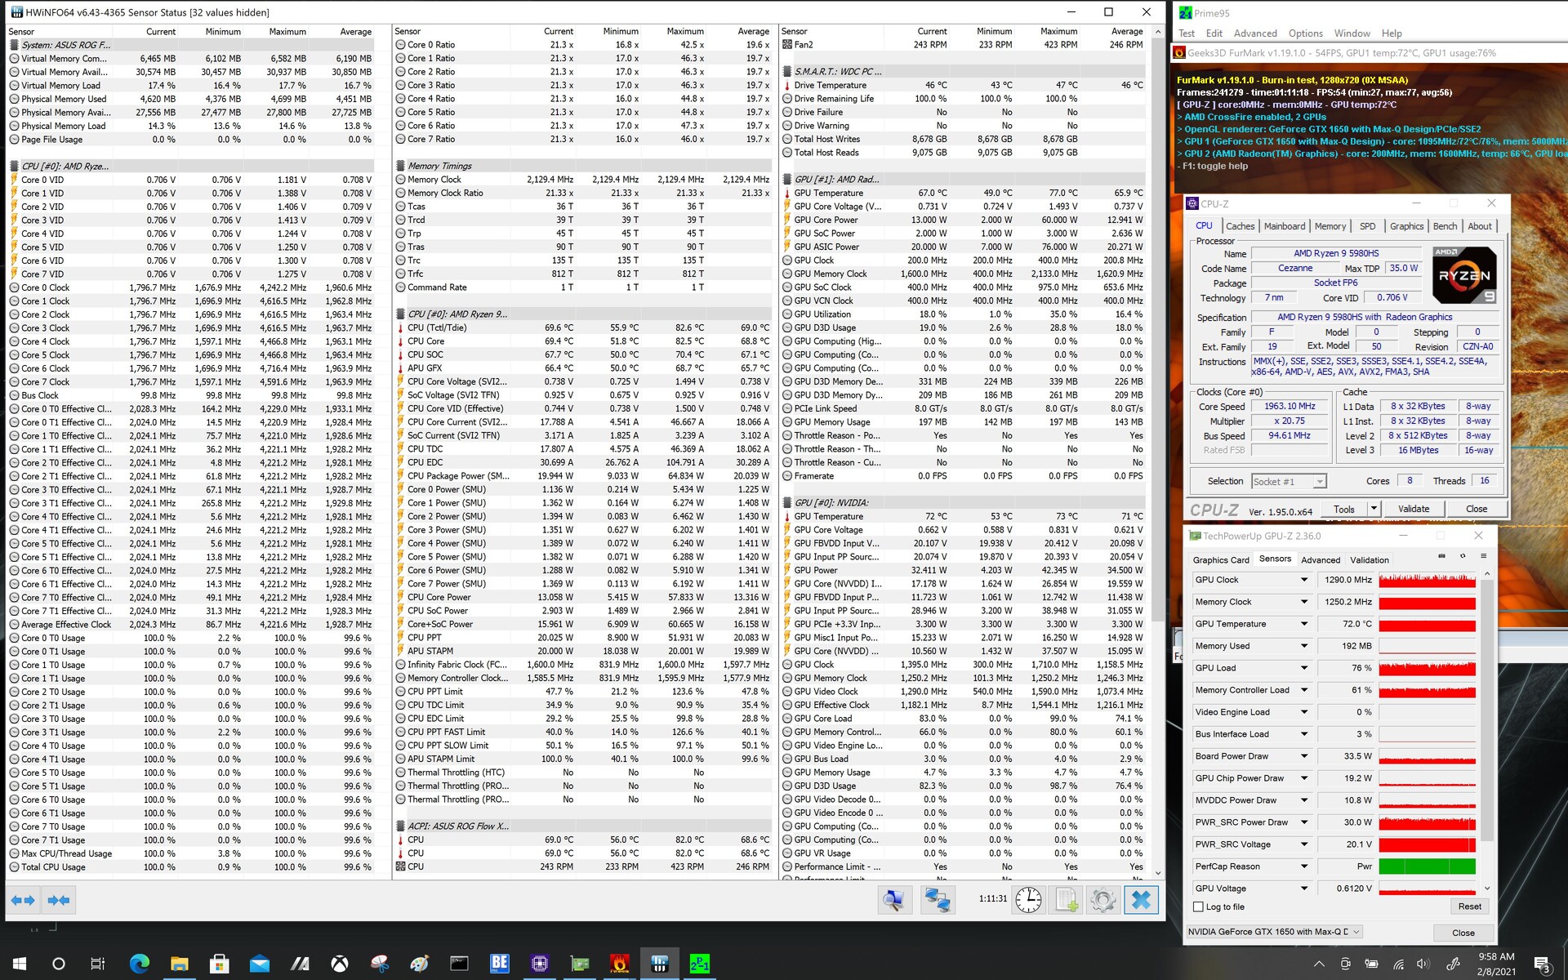
Task: Switch to the CPU-Z Memory tab
Action: 1330,226
